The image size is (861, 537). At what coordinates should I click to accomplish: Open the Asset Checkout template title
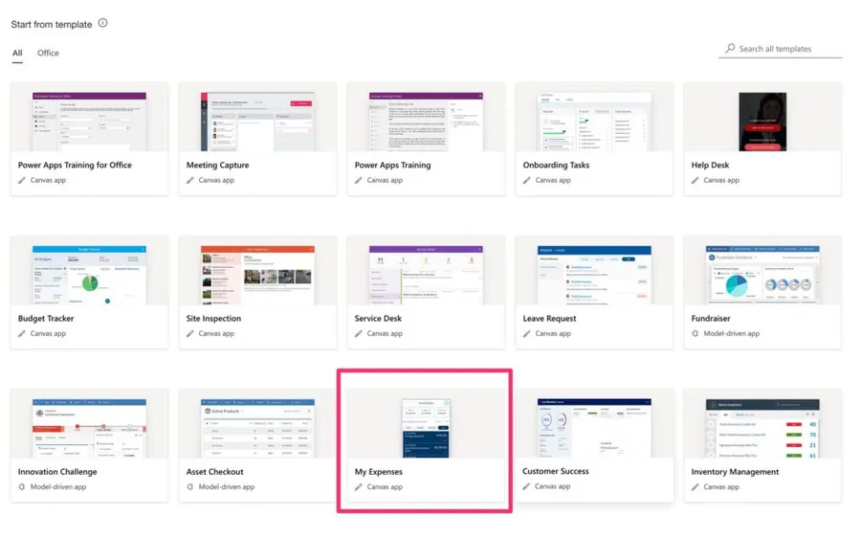click(214, 472)
